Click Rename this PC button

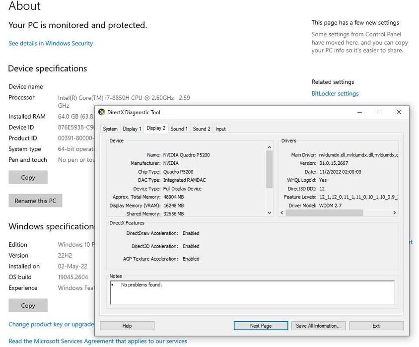[x=35, y=201]
